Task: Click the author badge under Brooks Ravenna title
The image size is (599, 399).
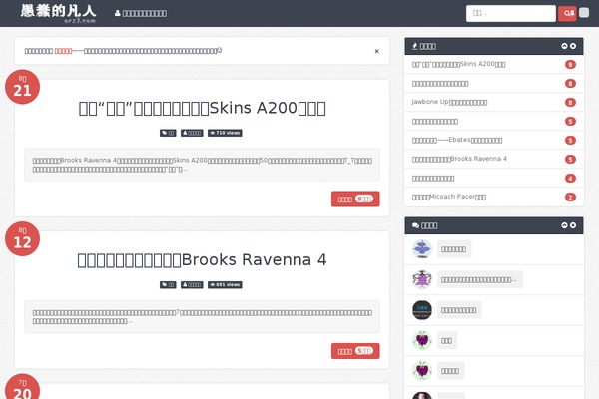Action: click(x=192, y=285)
